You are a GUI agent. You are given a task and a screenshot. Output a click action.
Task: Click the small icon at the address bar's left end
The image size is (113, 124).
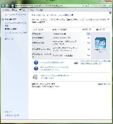16,6
